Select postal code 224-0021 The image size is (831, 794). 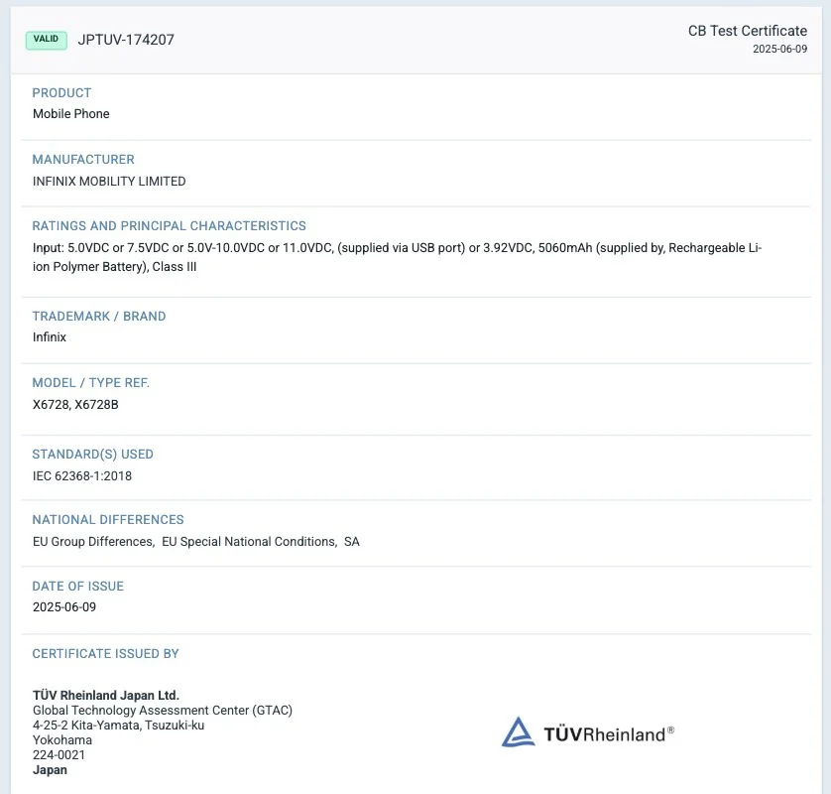pos(59,754)
